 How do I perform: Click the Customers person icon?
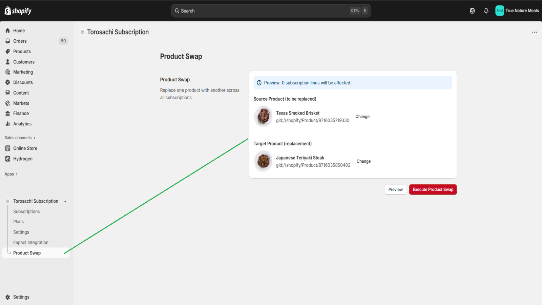pyautogui.click(x=7, y=62)
